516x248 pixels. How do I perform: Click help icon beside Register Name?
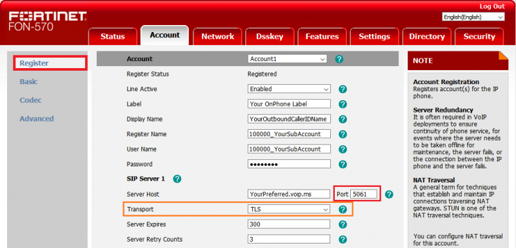(x=342, y=134)
